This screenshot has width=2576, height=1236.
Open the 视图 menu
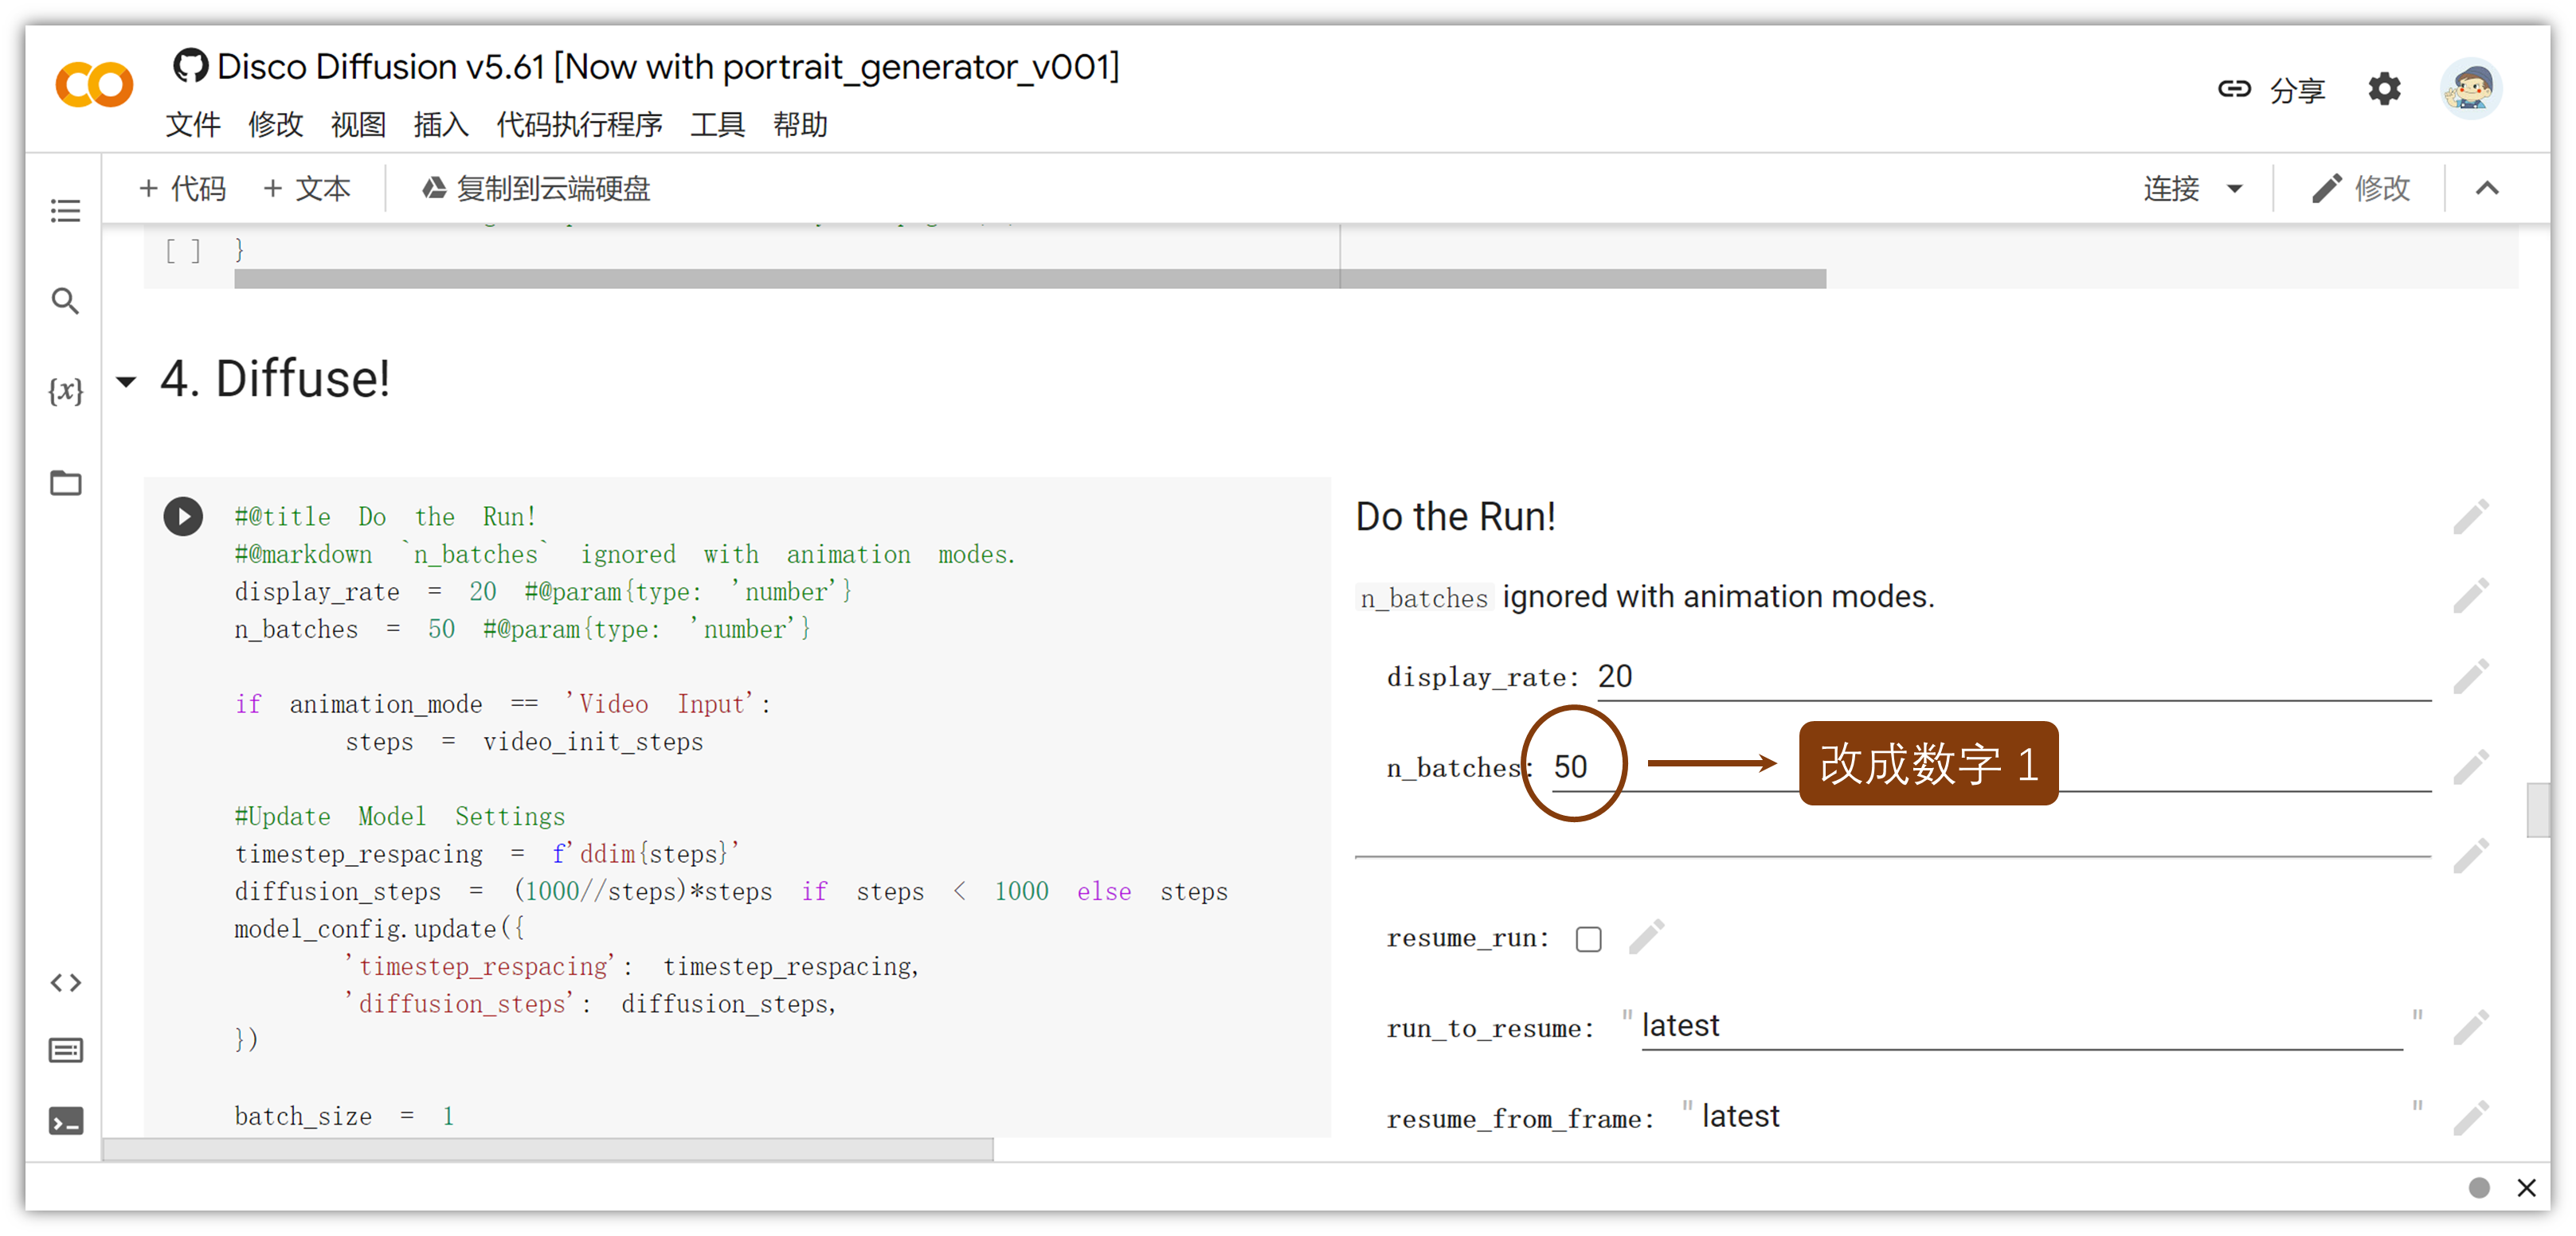358,125
